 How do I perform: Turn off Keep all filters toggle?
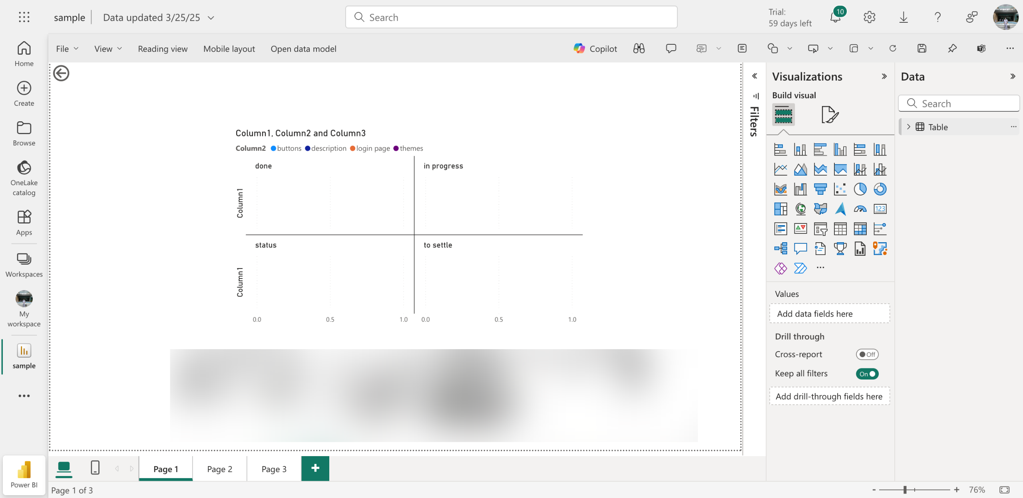coord(867,374)
